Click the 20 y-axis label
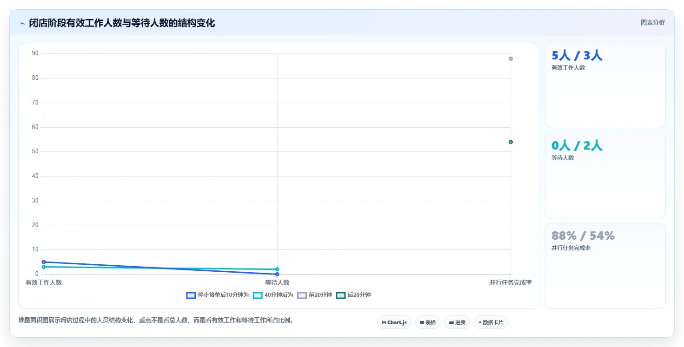The image size is (684, 347). click(x=35, y=225)
